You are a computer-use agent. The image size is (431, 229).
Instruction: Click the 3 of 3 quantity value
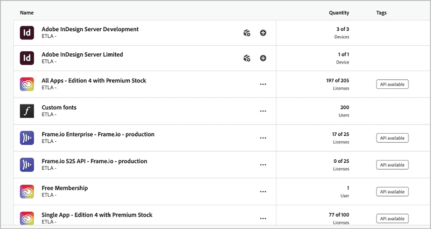[343, 29]
